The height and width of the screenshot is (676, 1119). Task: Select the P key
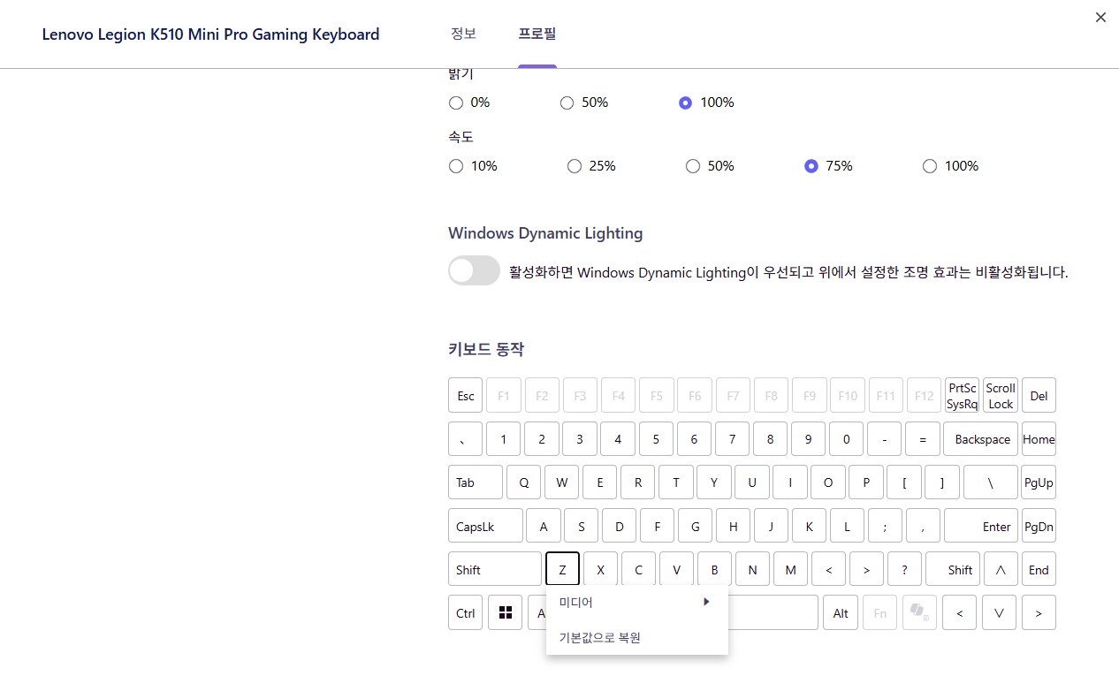[x=866, y=482]
